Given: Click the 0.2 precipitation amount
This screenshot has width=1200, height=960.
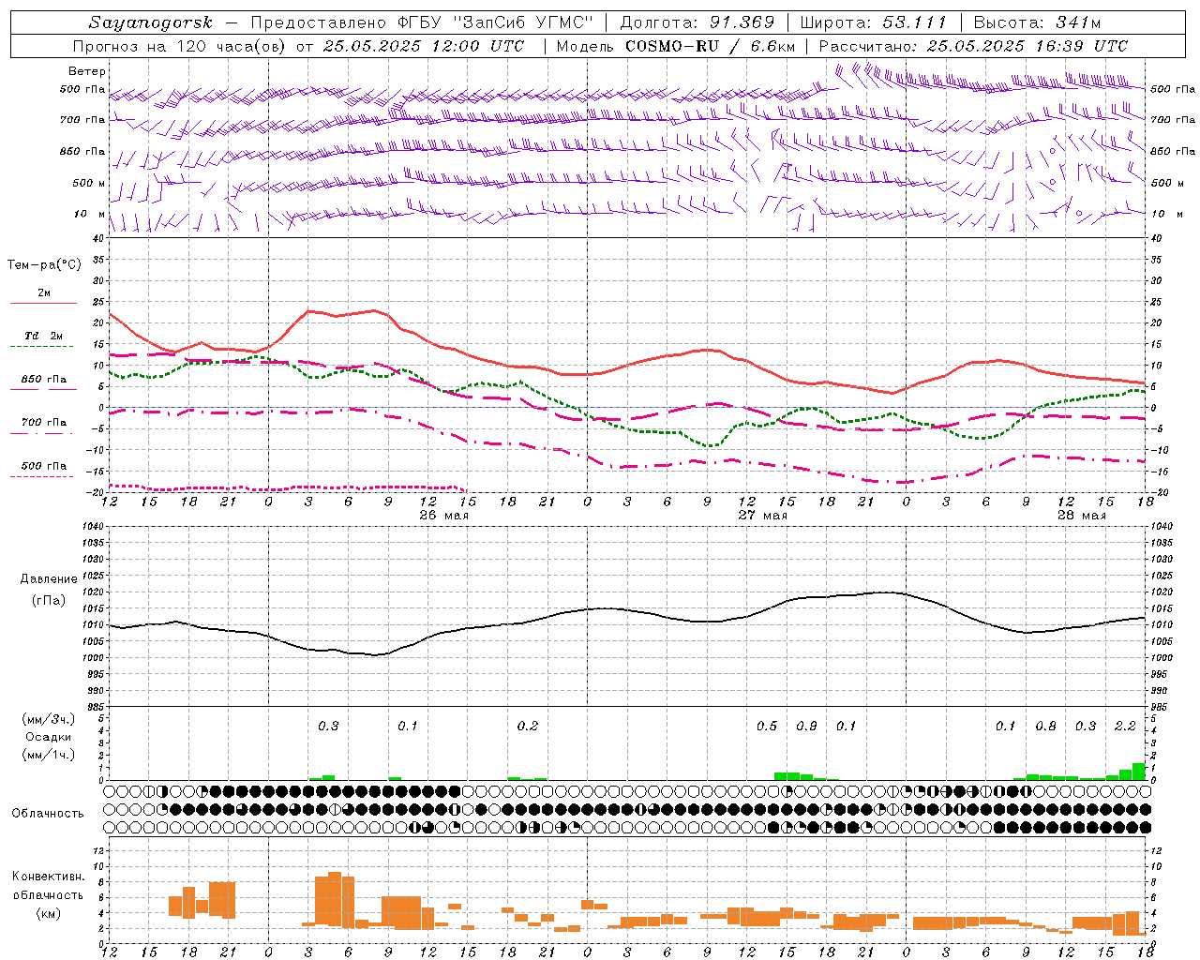Looking at the screenshot, I should pos(528,727).
